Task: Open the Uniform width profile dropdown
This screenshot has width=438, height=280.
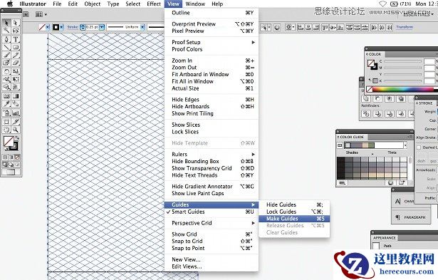Action: (x=142, y=27)
